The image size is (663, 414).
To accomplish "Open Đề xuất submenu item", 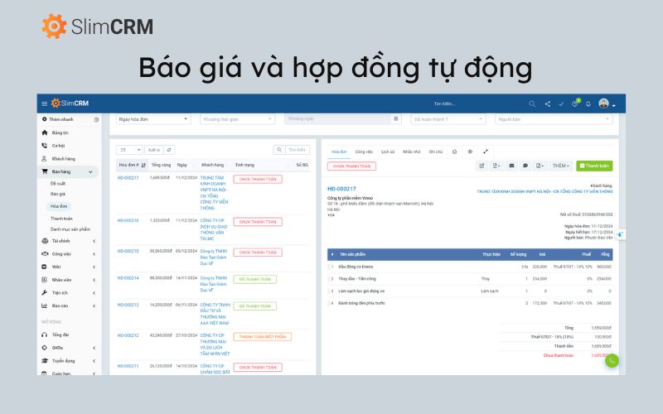I will pos(58,184).
